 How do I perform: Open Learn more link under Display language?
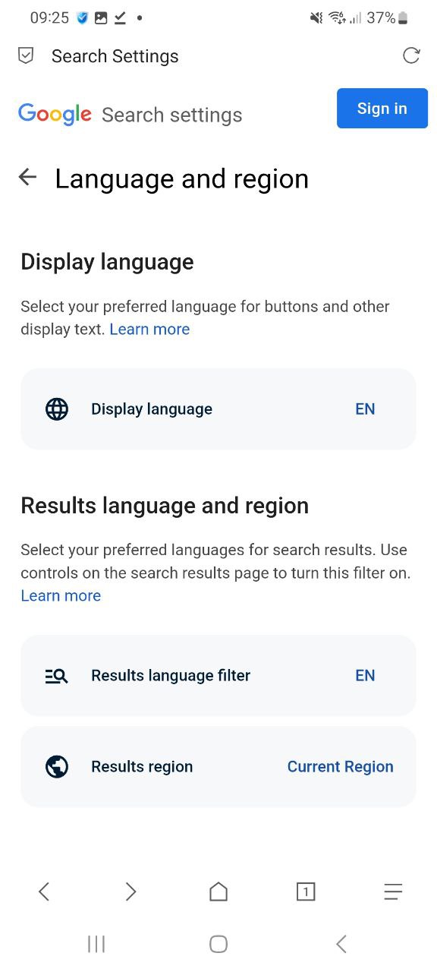(149, 329)
